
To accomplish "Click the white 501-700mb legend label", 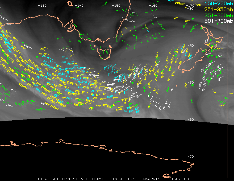I will 219,21.
